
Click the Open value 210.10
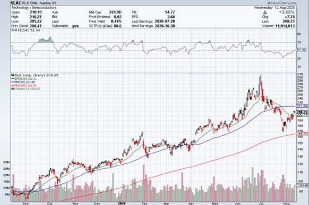coord(35,12)
